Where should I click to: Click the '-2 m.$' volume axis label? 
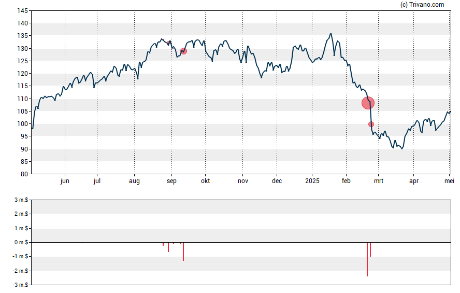click(21, 271)
